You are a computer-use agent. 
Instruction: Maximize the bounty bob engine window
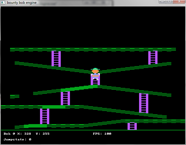(x=170, y=2)
